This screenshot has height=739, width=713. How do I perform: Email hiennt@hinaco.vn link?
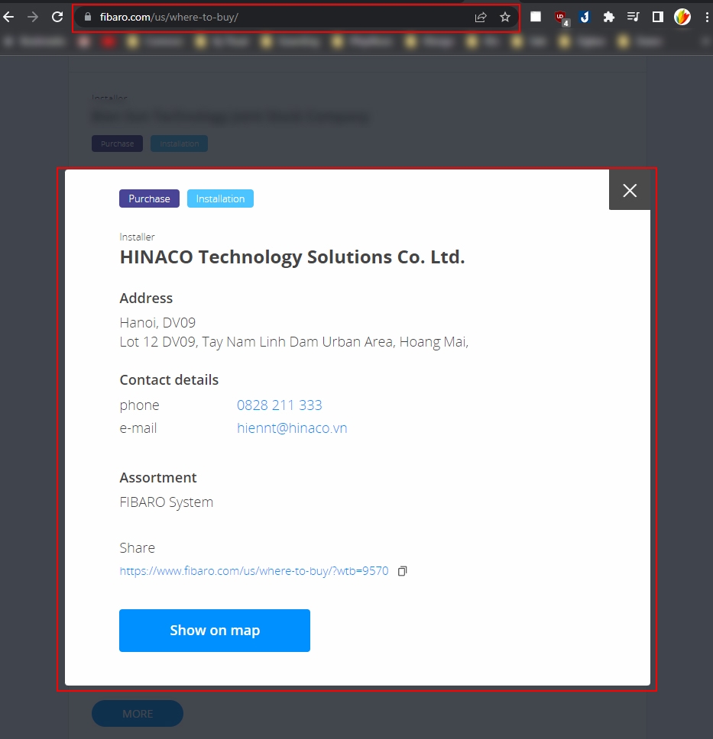coord(292,428)
